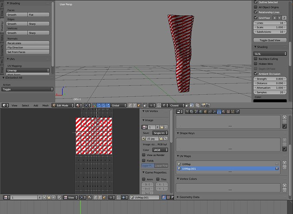Screen dimensions: 293x214
Task: Enable the Anim checkbox in Game Properties
Action: [x=144, y=179]
